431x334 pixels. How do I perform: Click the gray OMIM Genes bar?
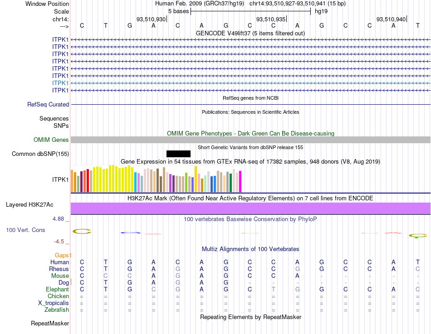coord(250,140)
